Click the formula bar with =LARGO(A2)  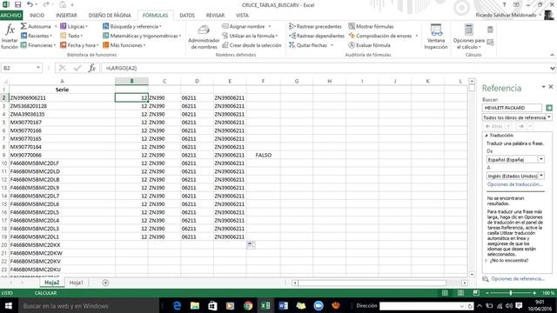tap(325, 68)
